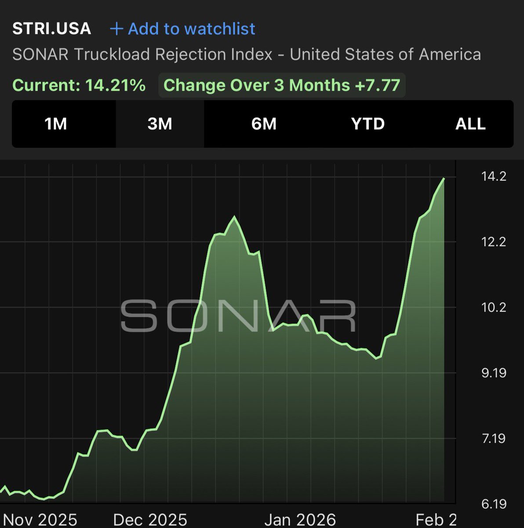Select the 3M time range tab

click(x=160, y=124)
